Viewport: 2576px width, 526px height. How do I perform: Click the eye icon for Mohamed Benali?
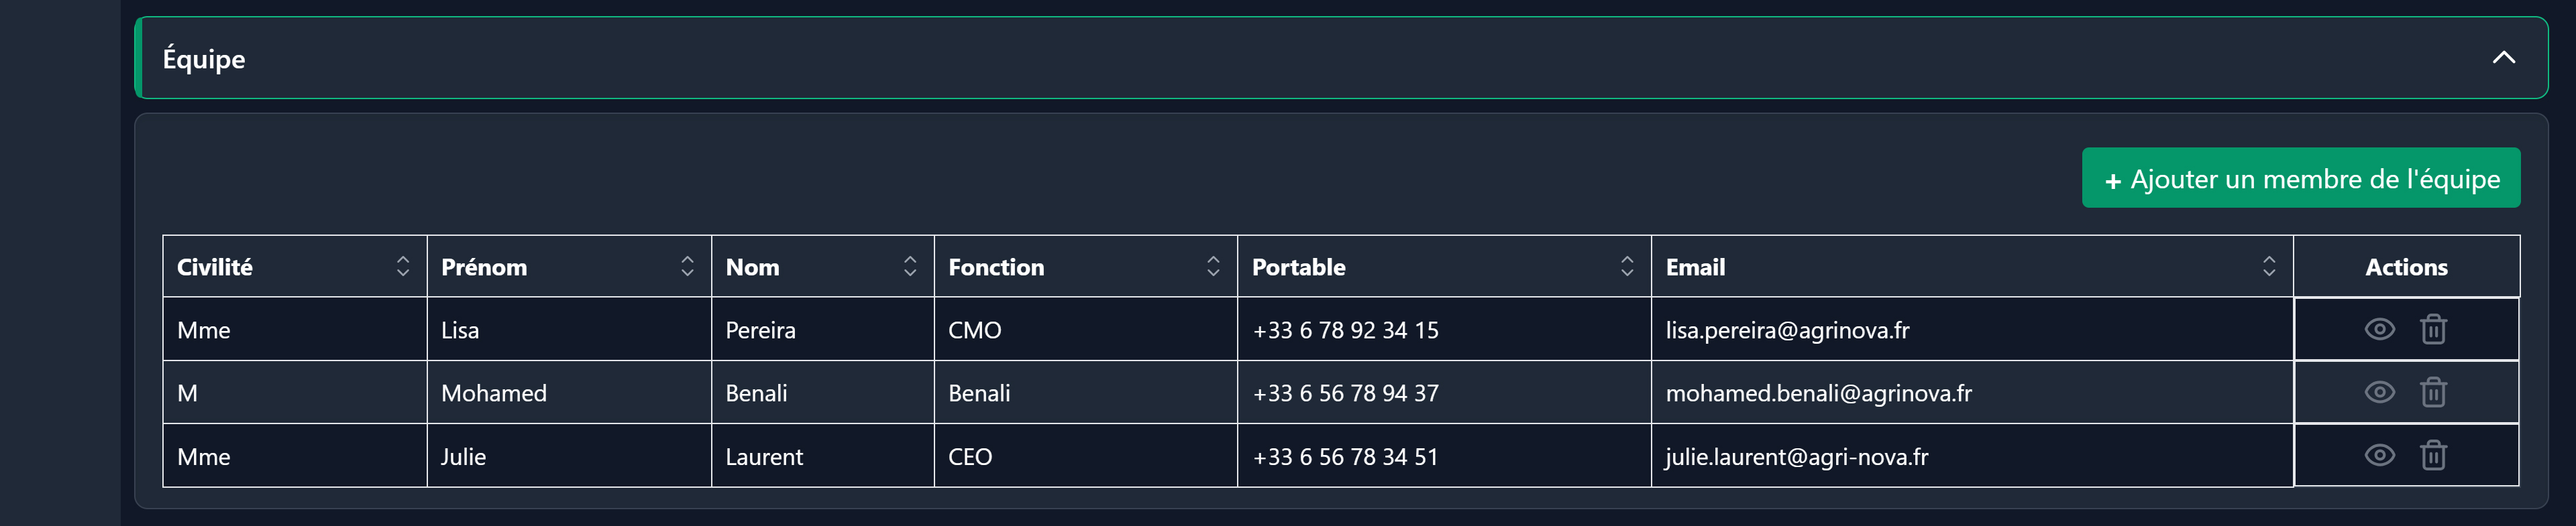point(2379,392)
